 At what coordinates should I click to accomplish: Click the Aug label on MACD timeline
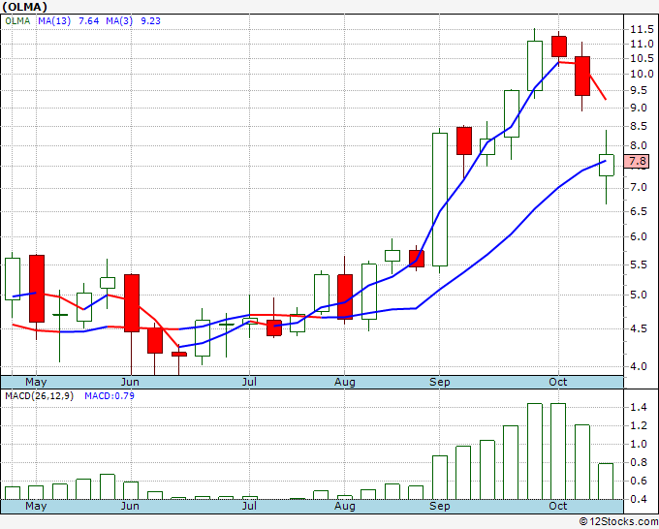coord(345,506)
